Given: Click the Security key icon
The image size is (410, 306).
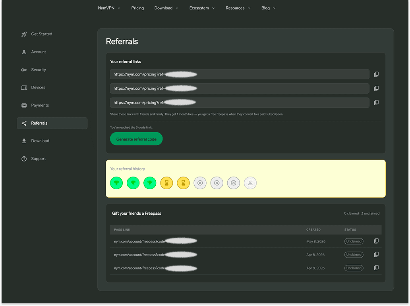Looking at the screenshot, I should [x=24, y=70].
